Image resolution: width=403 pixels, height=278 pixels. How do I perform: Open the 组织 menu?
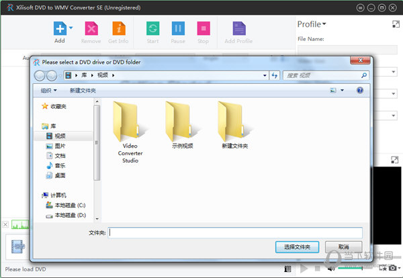point(48,91)
